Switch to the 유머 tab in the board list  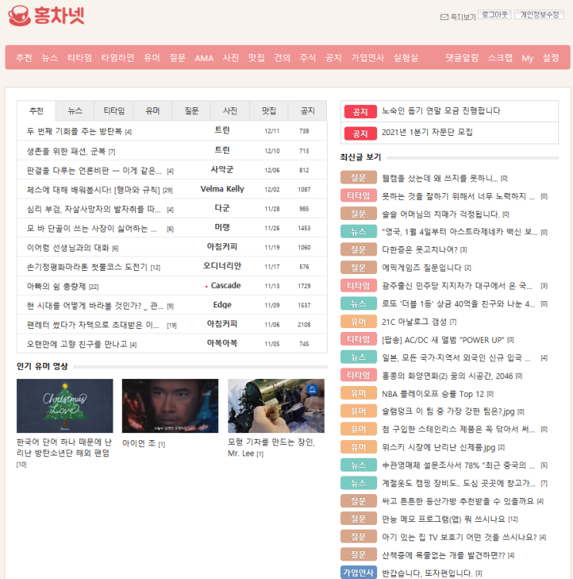[153, 110]
